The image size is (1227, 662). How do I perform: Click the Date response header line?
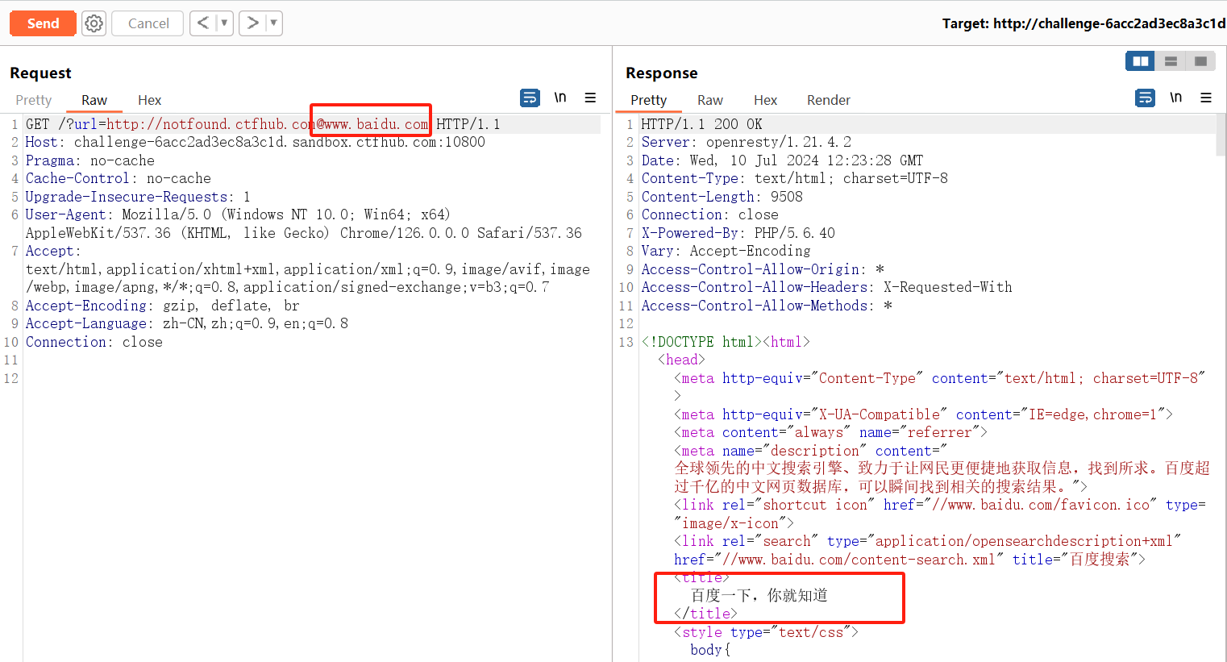pyautogui.click(x=782, y=160)
